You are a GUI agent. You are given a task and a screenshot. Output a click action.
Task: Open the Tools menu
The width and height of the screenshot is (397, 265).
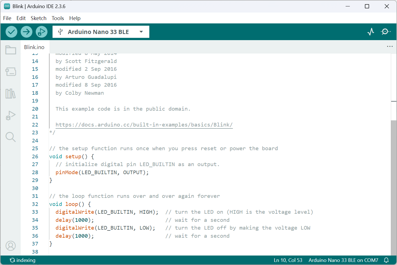point(58,18)
